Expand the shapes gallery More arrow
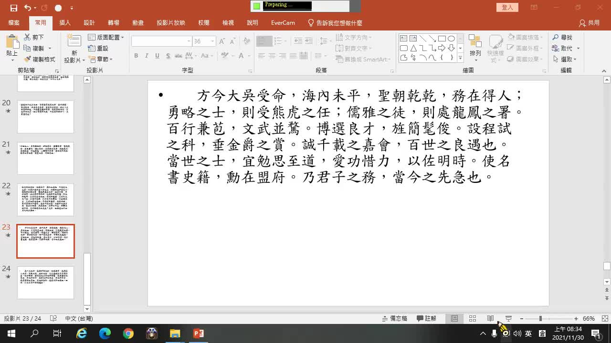 point(461,58)
